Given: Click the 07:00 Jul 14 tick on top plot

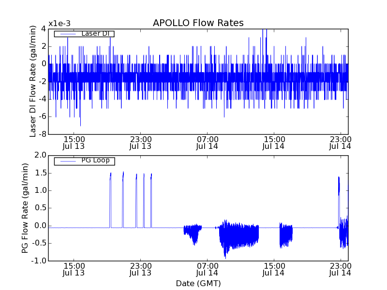Looking at the screenshot, I should coord(207,142).
